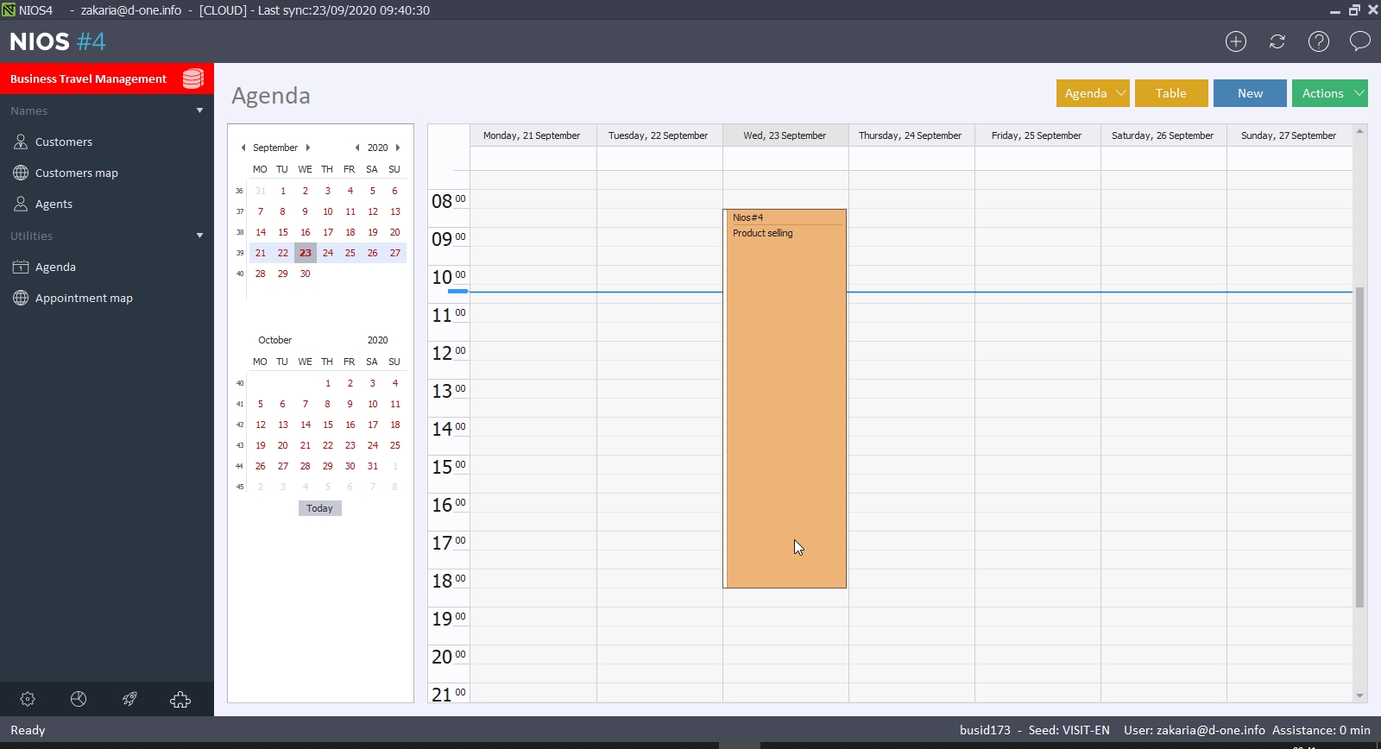Go to next month in mini calendar
Image resolution: width=1381 pixels, height=749 pixels.
(308, 148)
